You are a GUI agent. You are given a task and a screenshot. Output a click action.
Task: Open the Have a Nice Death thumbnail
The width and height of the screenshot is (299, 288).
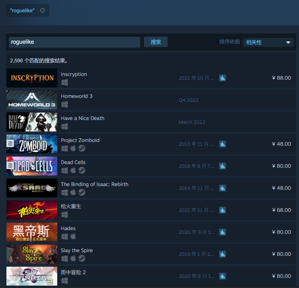pyautogui.click(x=32, y=122)
